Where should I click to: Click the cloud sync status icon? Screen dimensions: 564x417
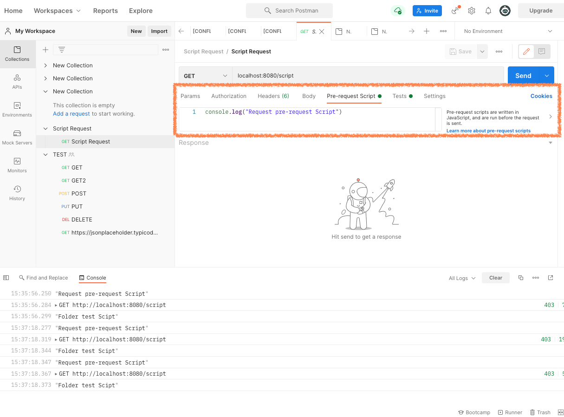tap(397, 11)
